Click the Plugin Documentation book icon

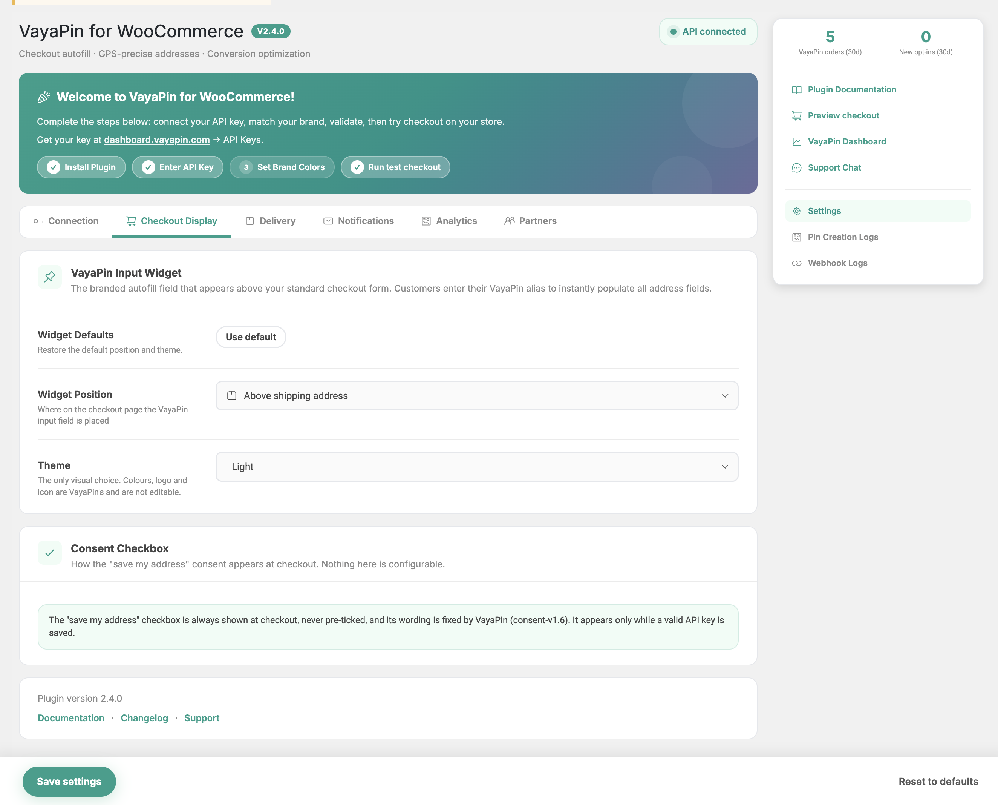click(x=796, y=90)
